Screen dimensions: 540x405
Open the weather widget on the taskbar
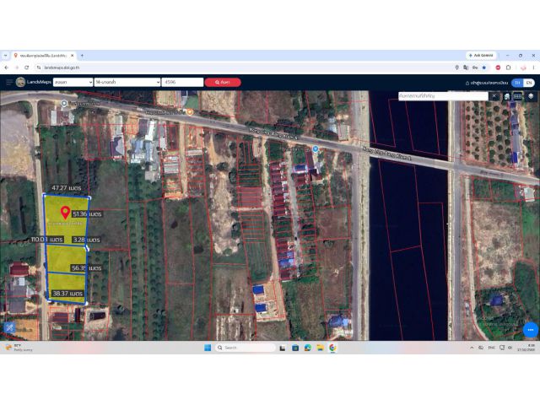(x=19, y=348)
